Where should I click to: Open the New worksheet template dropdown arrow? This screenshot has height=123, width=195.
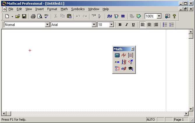coord(12,16)
